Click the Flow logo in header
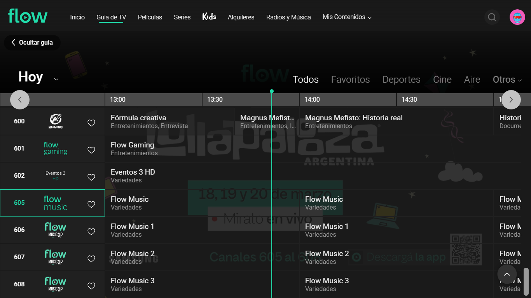 coord(28,17)
